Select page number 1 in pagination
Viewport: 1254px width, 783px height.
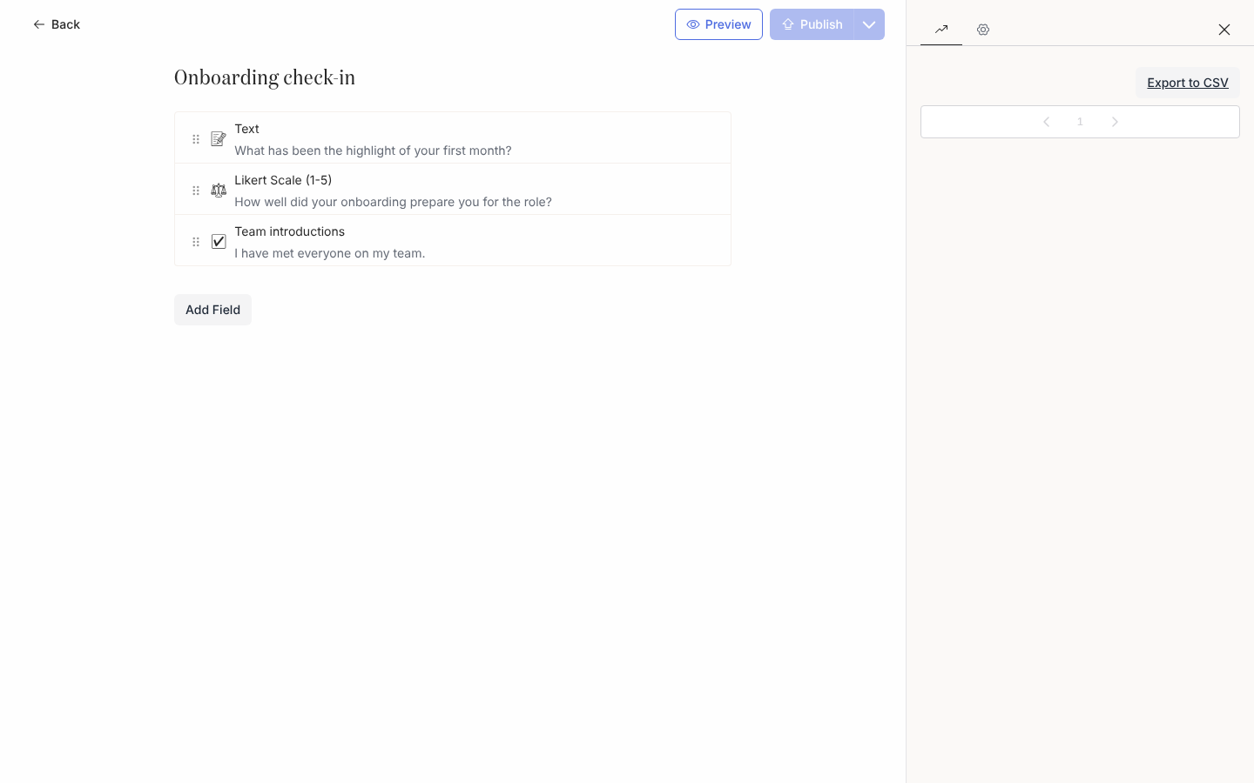[1081, 122]
